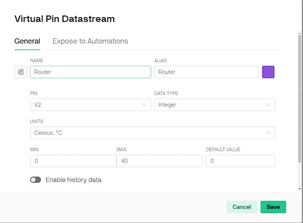Click the DEFAULT VALUE input box

tap(240, 161)
